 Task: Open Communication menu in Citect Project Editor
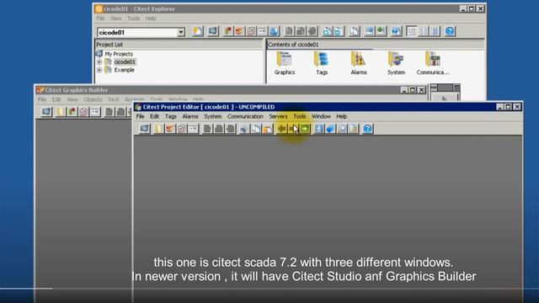click(x=245, y=116)
